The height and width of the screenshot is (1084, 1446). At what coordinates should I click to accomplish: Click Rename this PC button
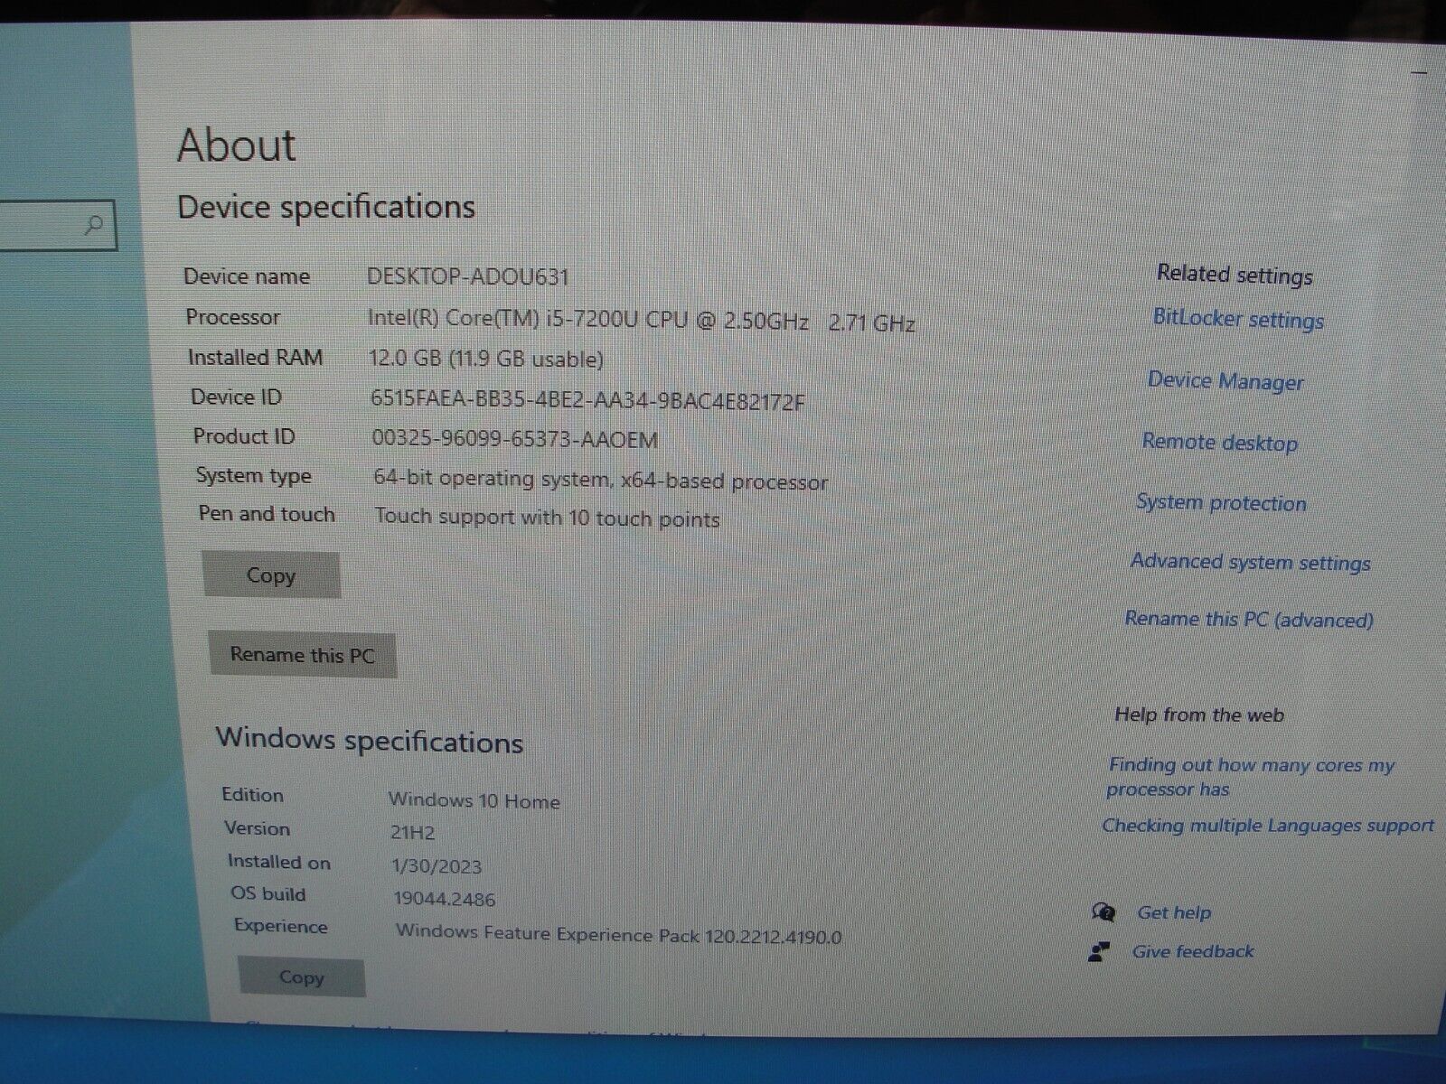(302, 655)
